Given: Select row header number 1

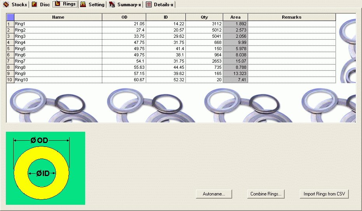Looking at the screenshot, I should [x=10, y=24].
